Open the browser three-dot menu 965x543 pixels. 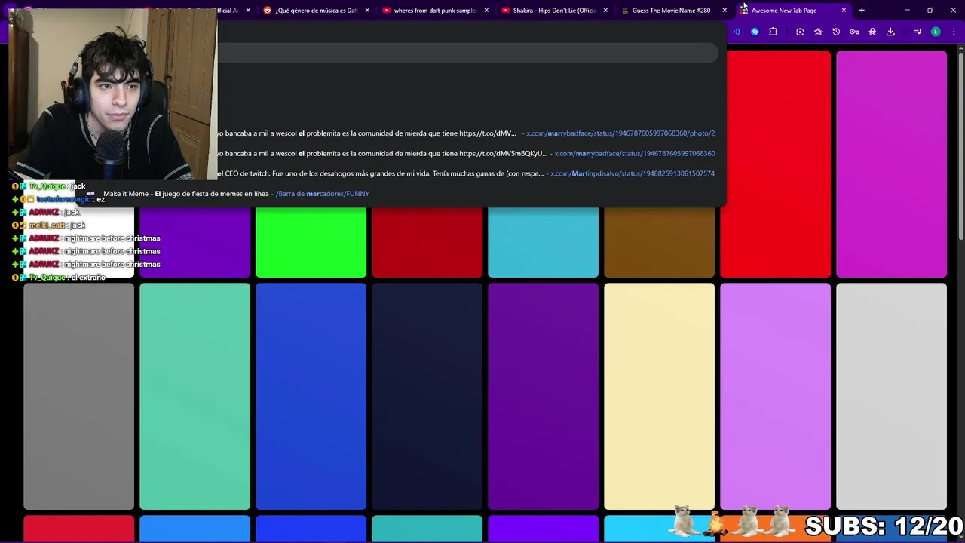[x=954, y=32]
